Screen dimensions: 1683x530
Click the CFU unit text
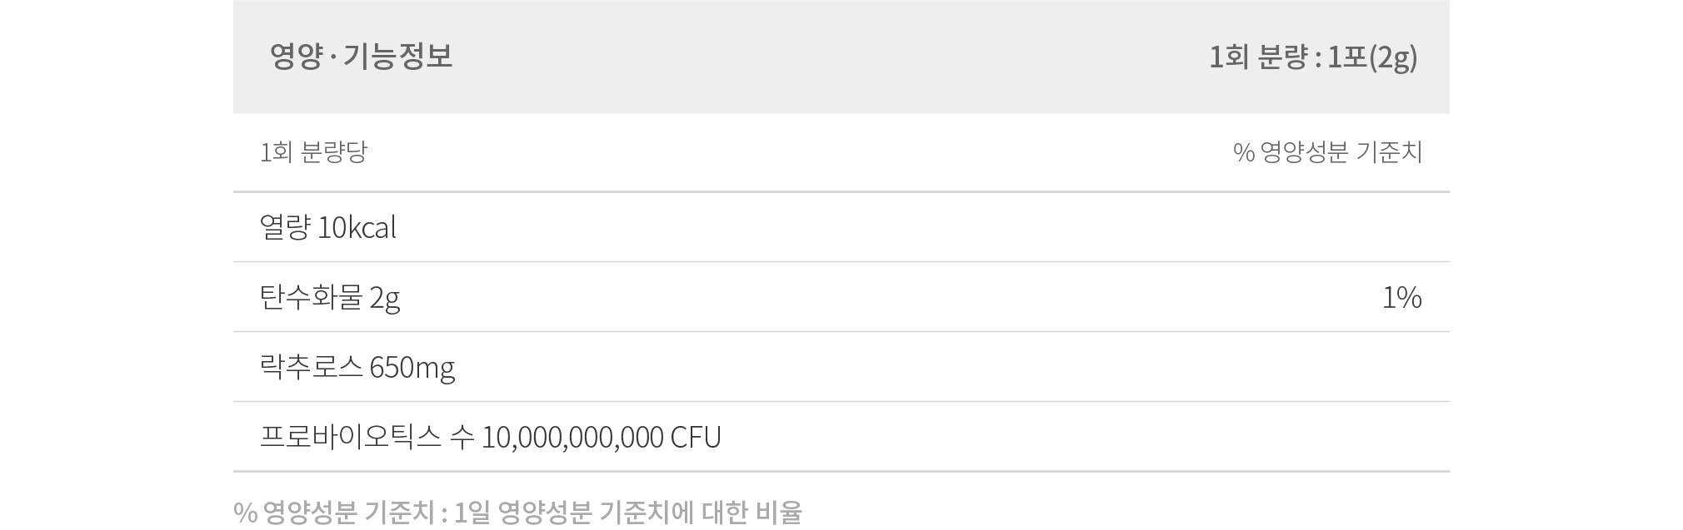(696, 438)
